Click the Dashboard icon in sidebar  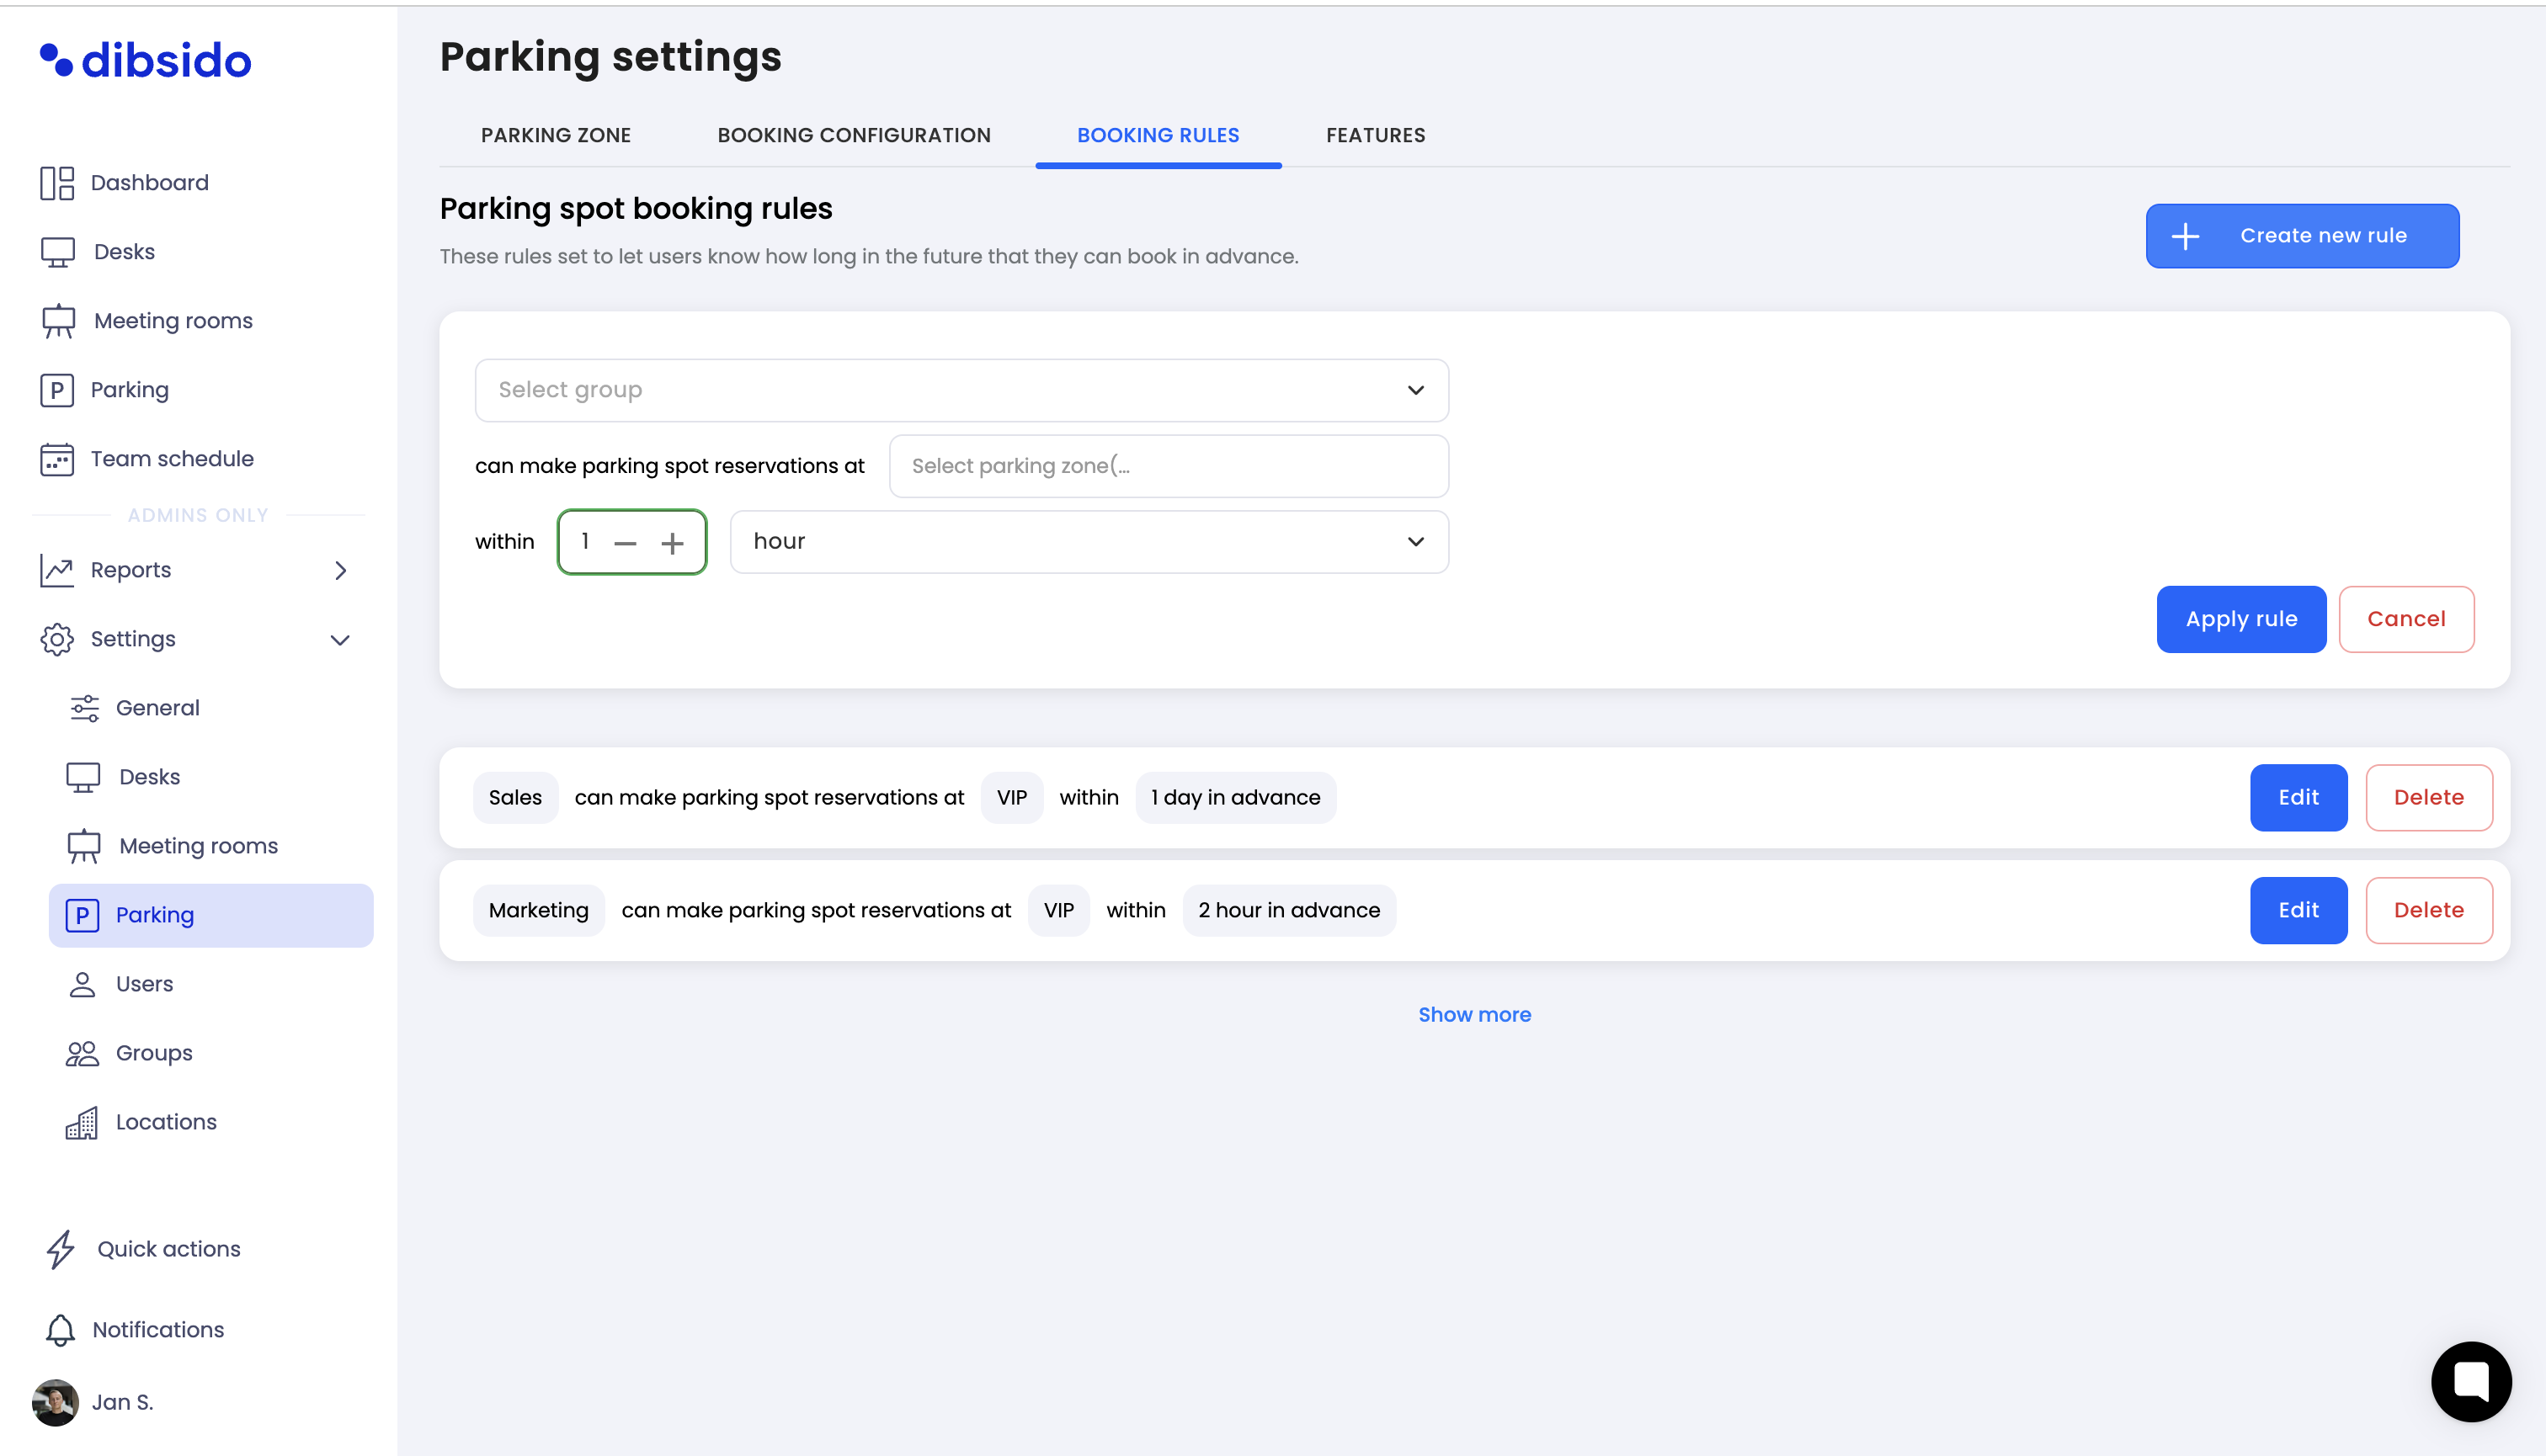pyautogui.click(x=57, y=183)
